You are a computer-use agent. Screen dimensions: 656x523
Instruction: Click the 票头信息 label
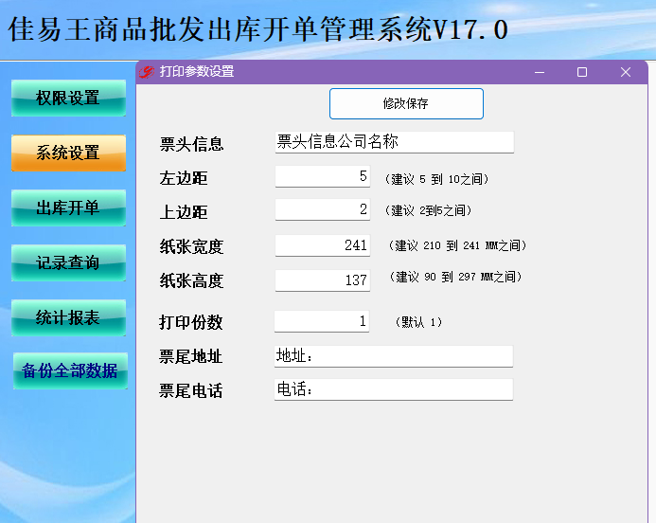coord(191,144)
